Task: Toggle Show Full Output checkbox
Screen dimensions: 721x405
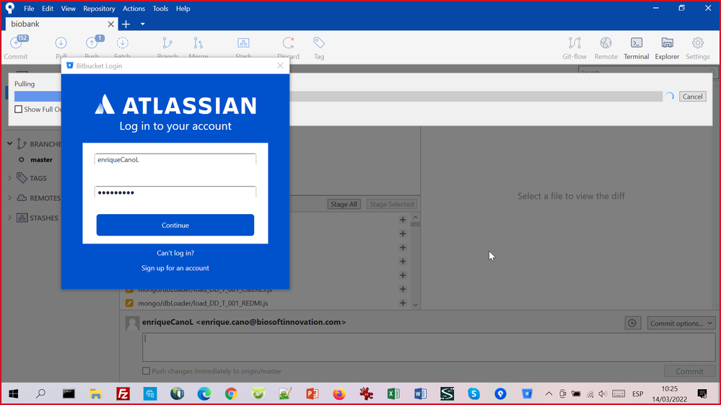Action: [18, 110]
